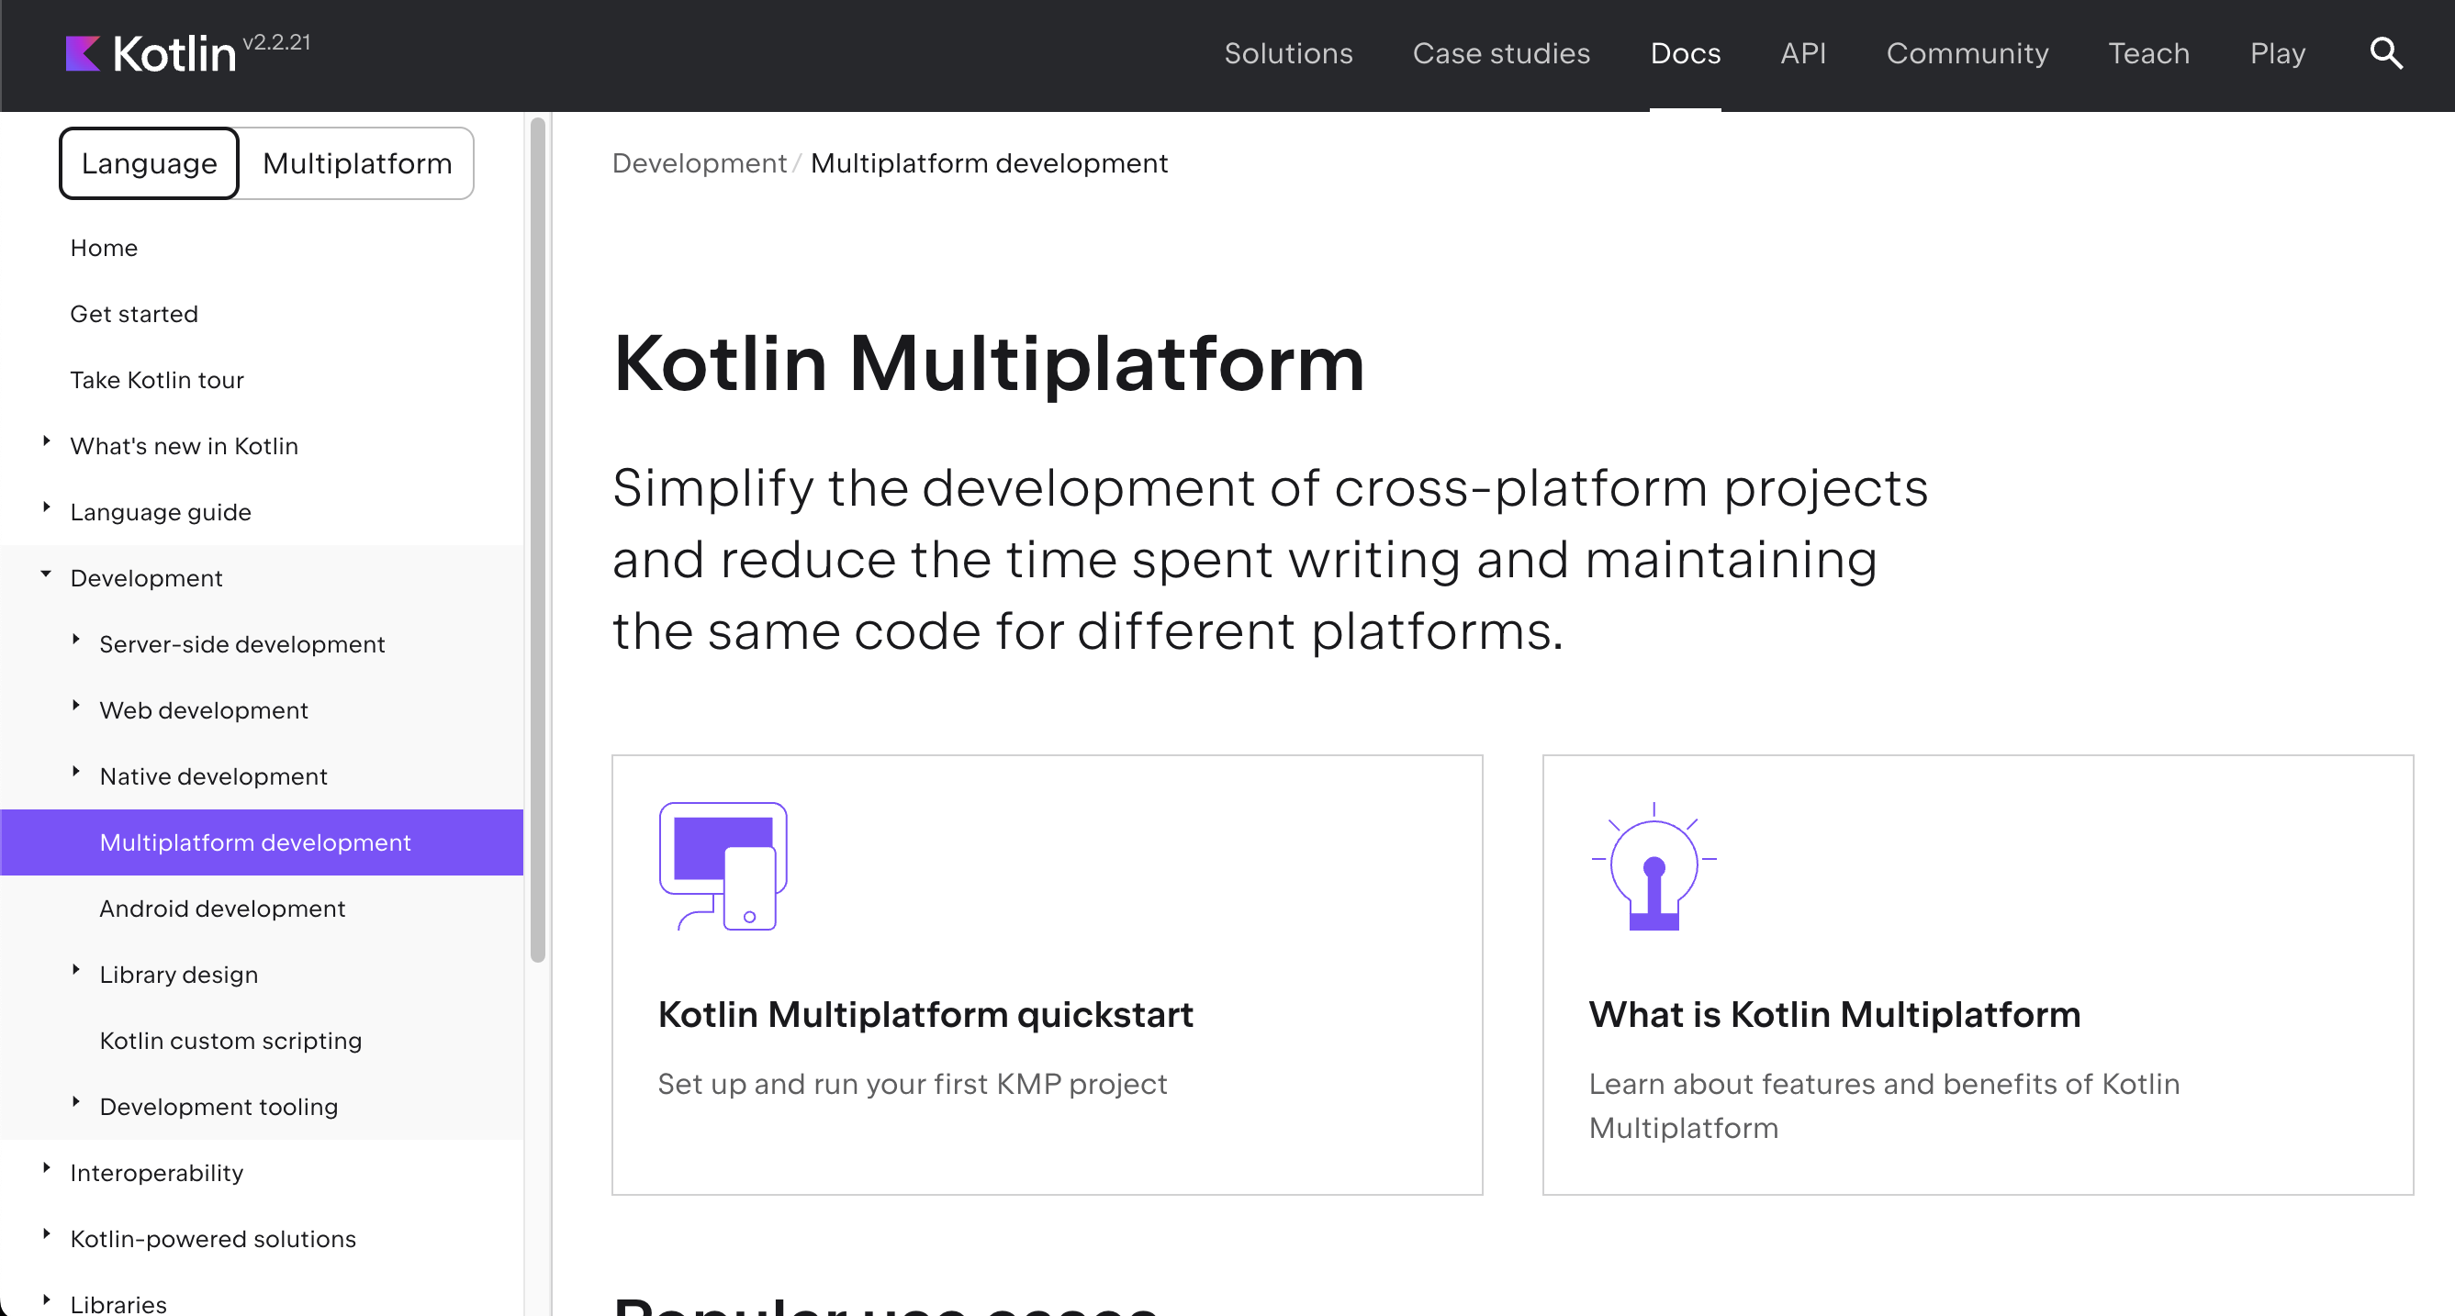2455x1316 pixels.
Task: Open Library design label in sidebar
Action: click(x=179, y=975)
